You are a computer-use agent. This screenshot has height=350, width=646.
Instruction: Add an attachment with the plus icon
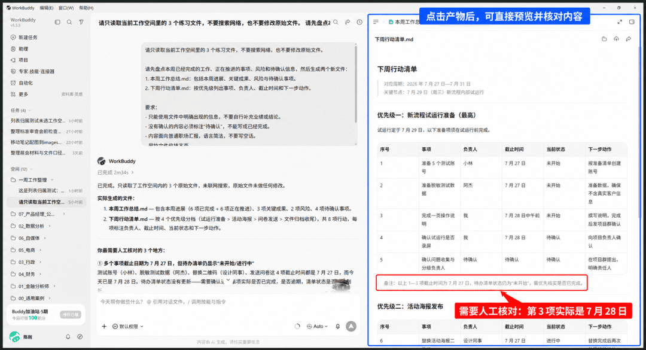point(104,327)
